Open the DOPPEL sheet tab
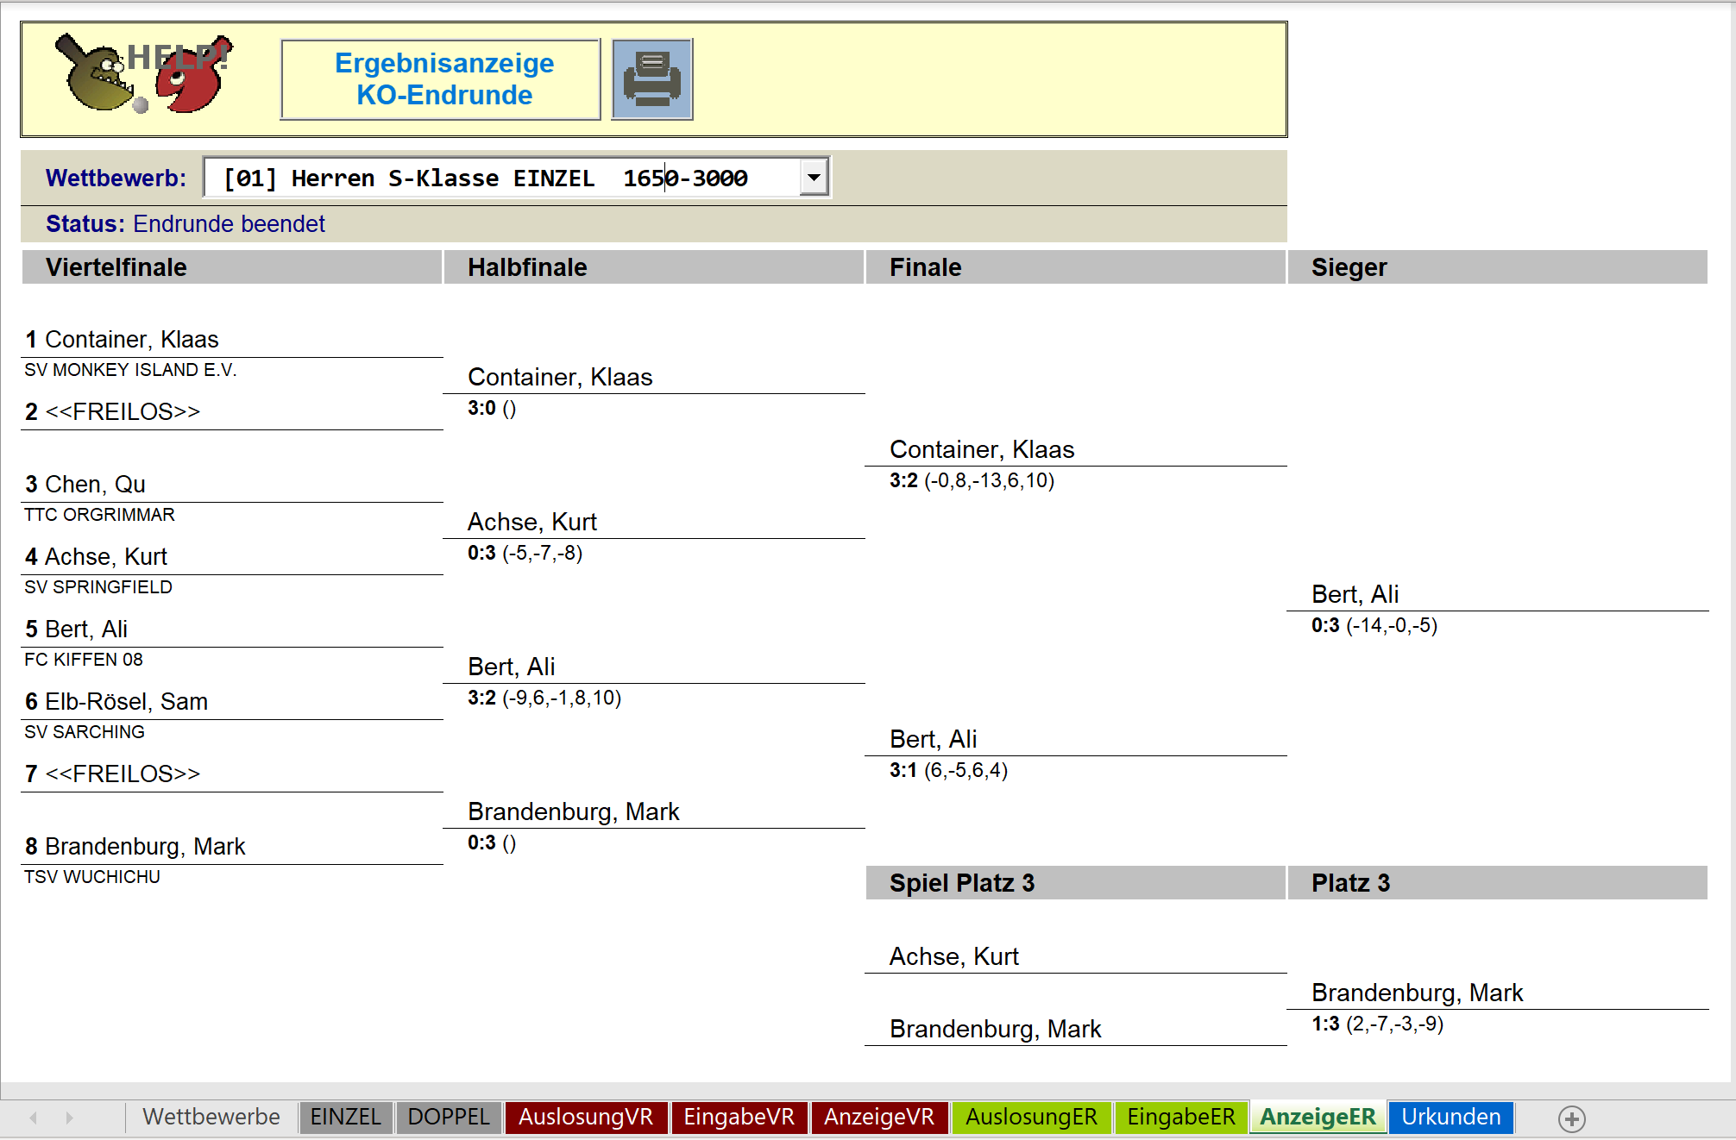Screen dimensions: 1736x1140 (448, 1117)
